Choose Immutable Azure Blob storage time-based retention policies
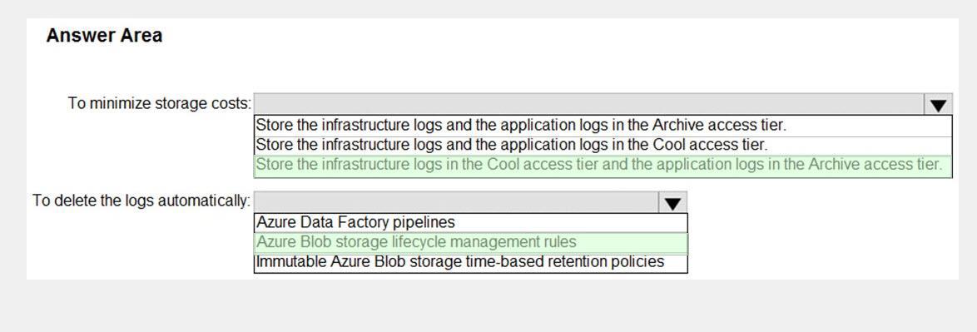The image size is (977, 332). point(471,262)
